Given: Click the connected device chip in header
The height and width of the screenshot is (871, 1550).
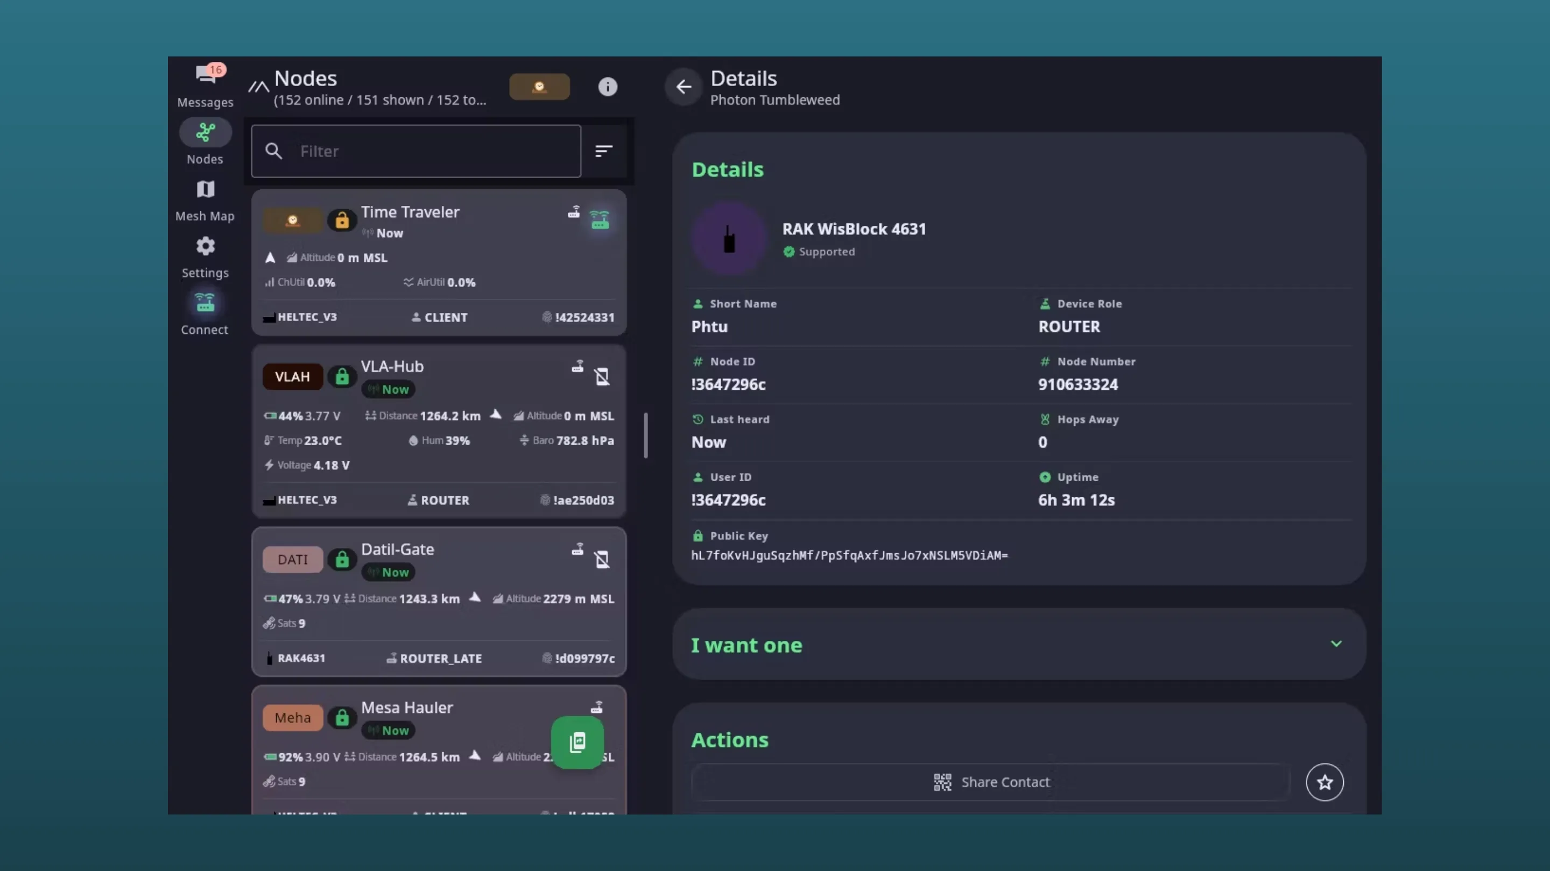Looking at the screenshot, I should coord(539,87).
